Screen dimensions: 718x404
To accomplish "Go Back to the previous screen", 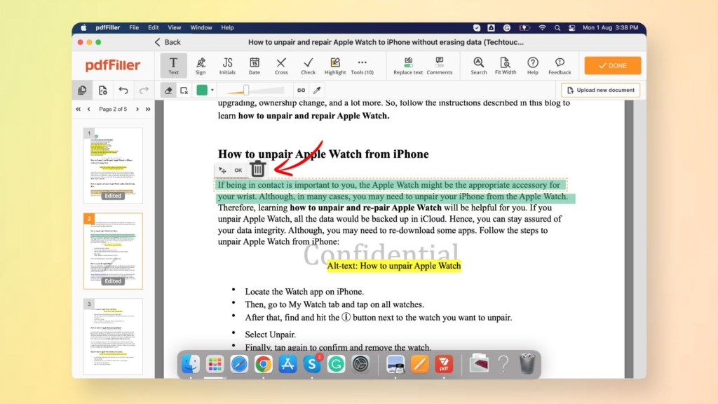I will pyautogui.click(x=168, y=42).
